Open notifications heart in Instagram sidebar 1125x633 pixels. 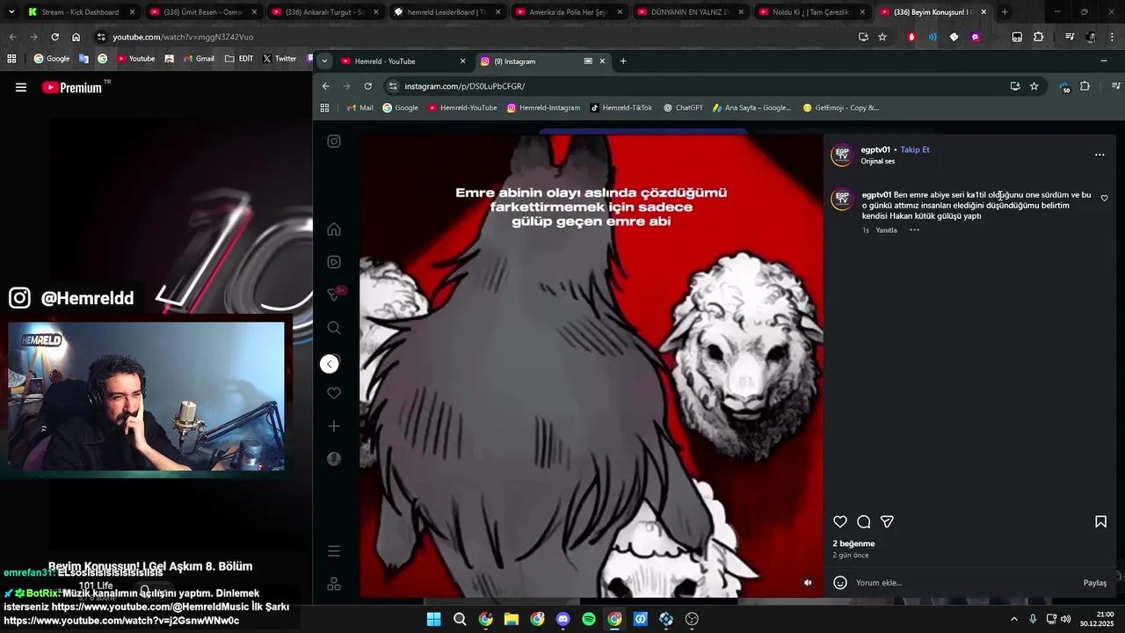(334, 393)
